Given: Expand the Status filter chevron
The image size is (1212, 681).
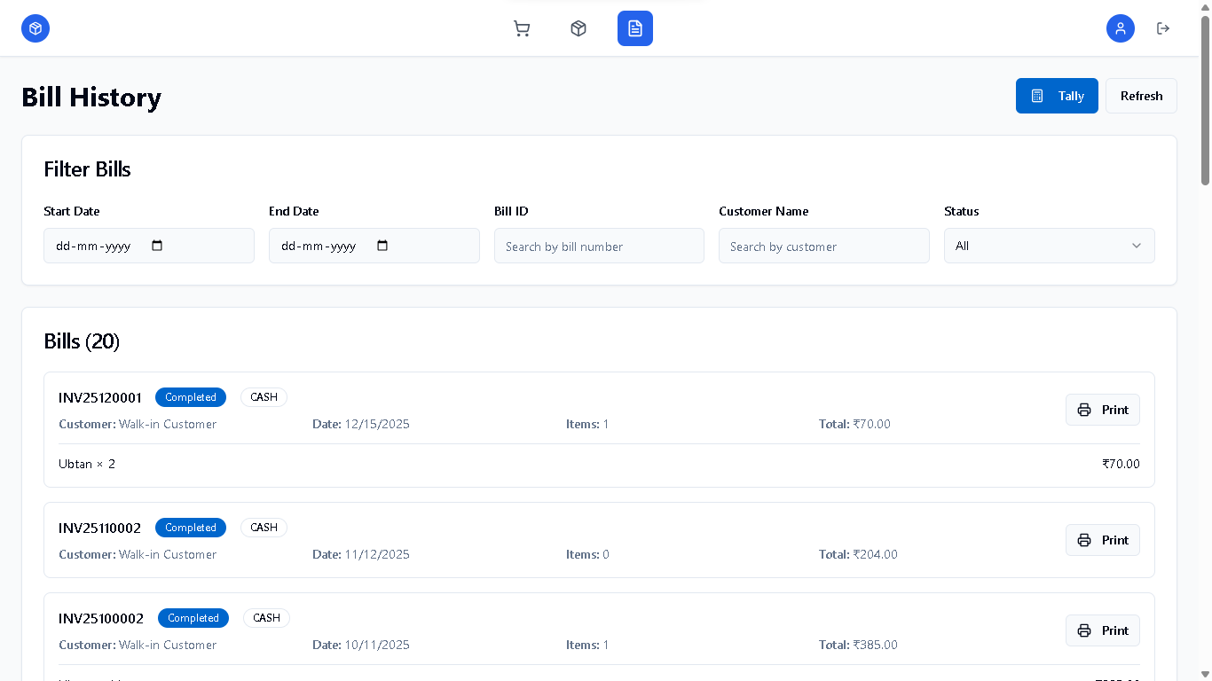Looking at the screenshot, I should (1137, 246).
